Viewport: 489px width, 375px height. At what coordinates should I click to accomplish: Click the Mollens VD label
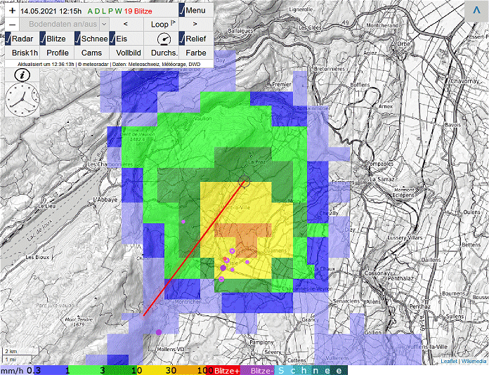tap(170, 349)
